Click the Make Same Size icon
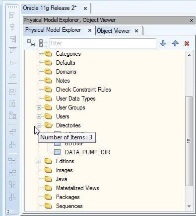Screen dimensions: 196x216 tap(12, 115)
